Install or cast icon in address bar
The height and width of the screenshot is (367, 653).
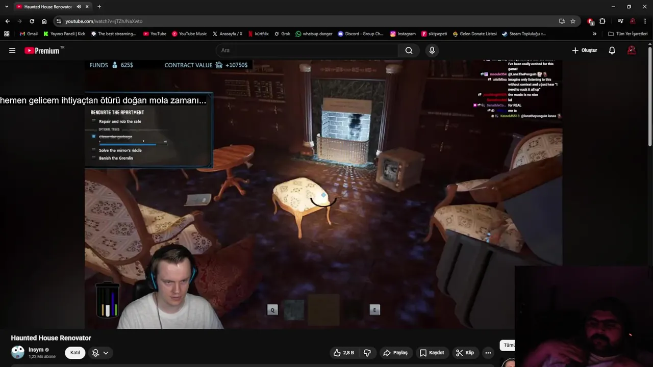point(562,21)
